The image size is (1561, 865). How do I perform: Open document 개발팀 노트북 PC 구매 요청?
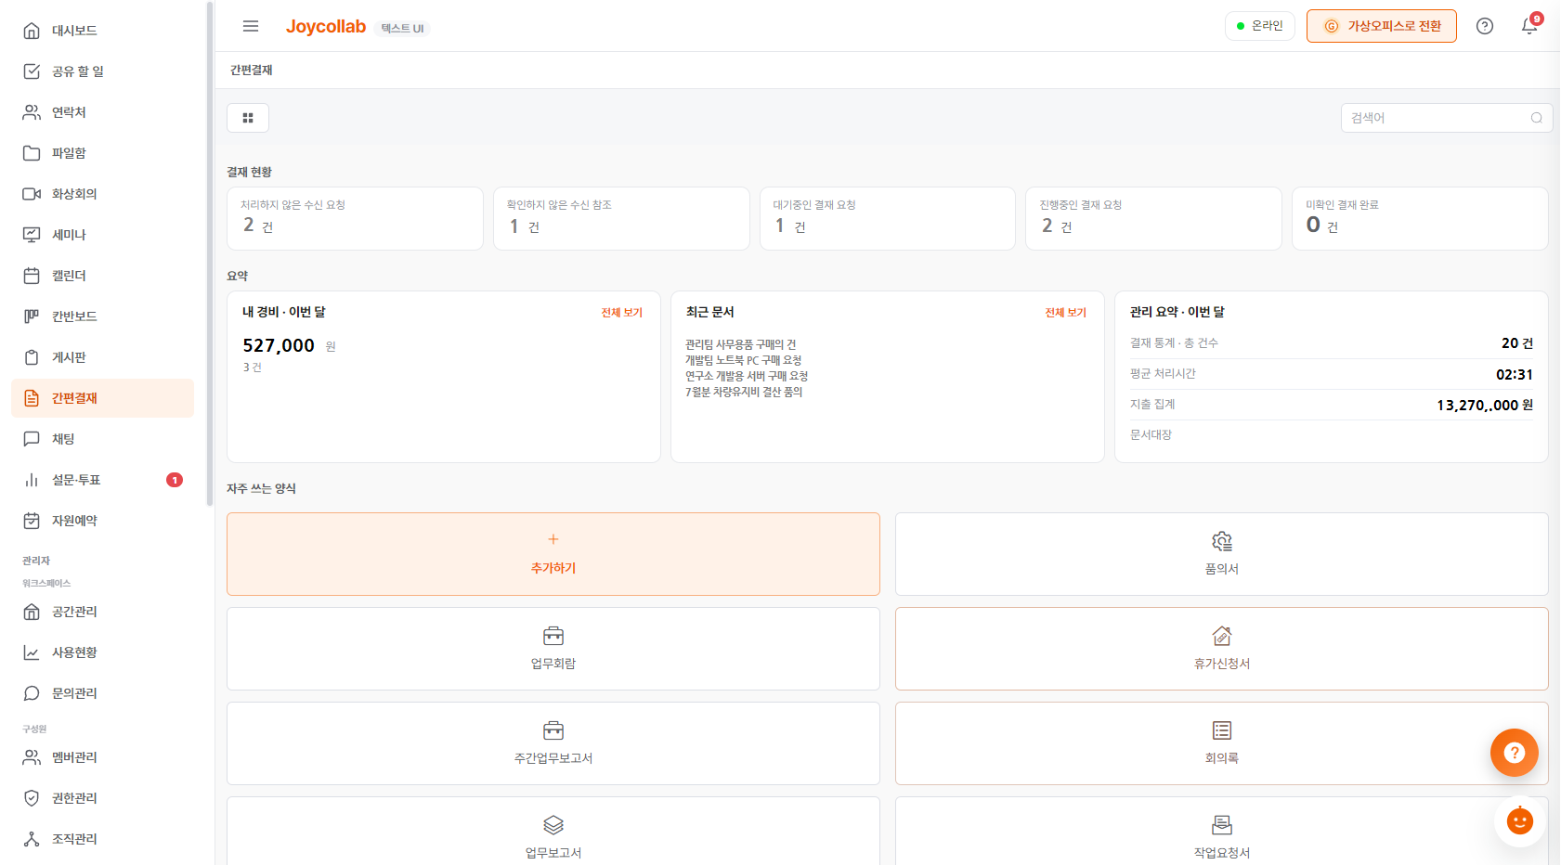744,360
